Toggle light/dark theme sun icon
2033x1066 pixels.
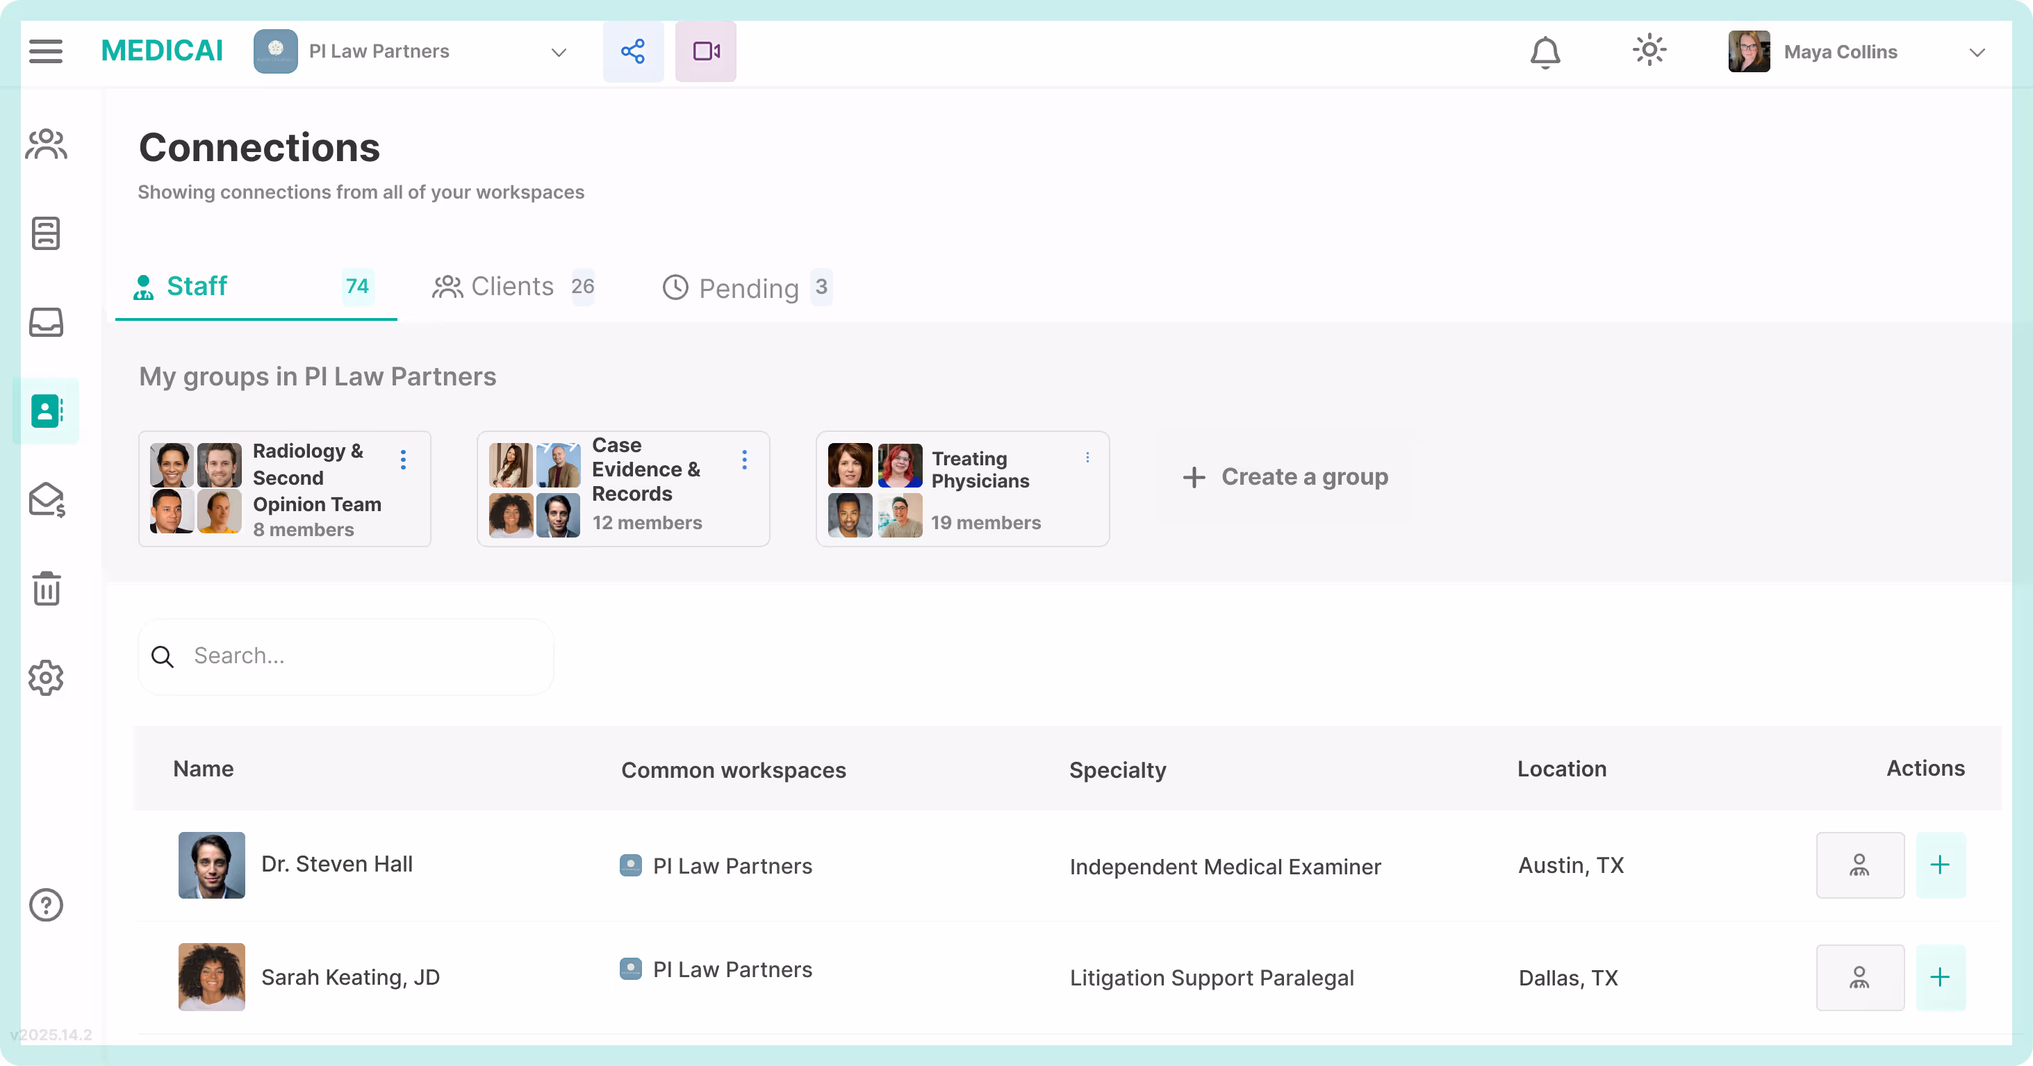pyautogui.click(x=1649, y=51)
